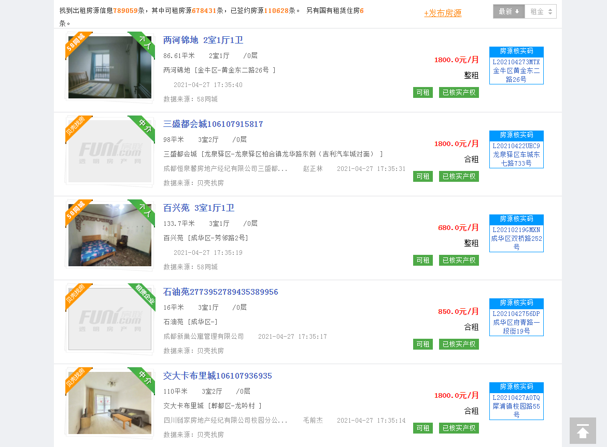This screenshot has width=607, height=447.
Task: Click 房源核实码 box L20210422UEC9
Action: click(x=516, y=149)
